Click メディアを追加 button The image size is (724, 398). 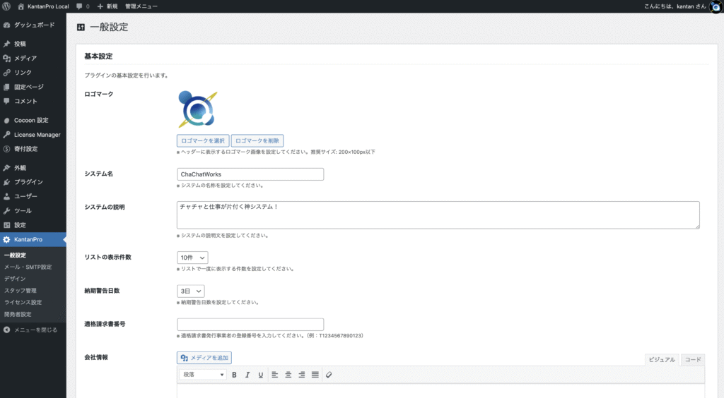pos(204,358)
